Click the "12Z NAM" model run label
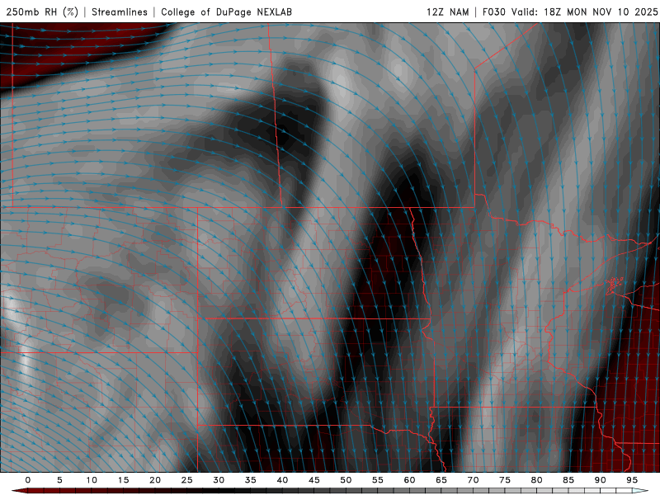660x495 pixels. tap(447, 12)
